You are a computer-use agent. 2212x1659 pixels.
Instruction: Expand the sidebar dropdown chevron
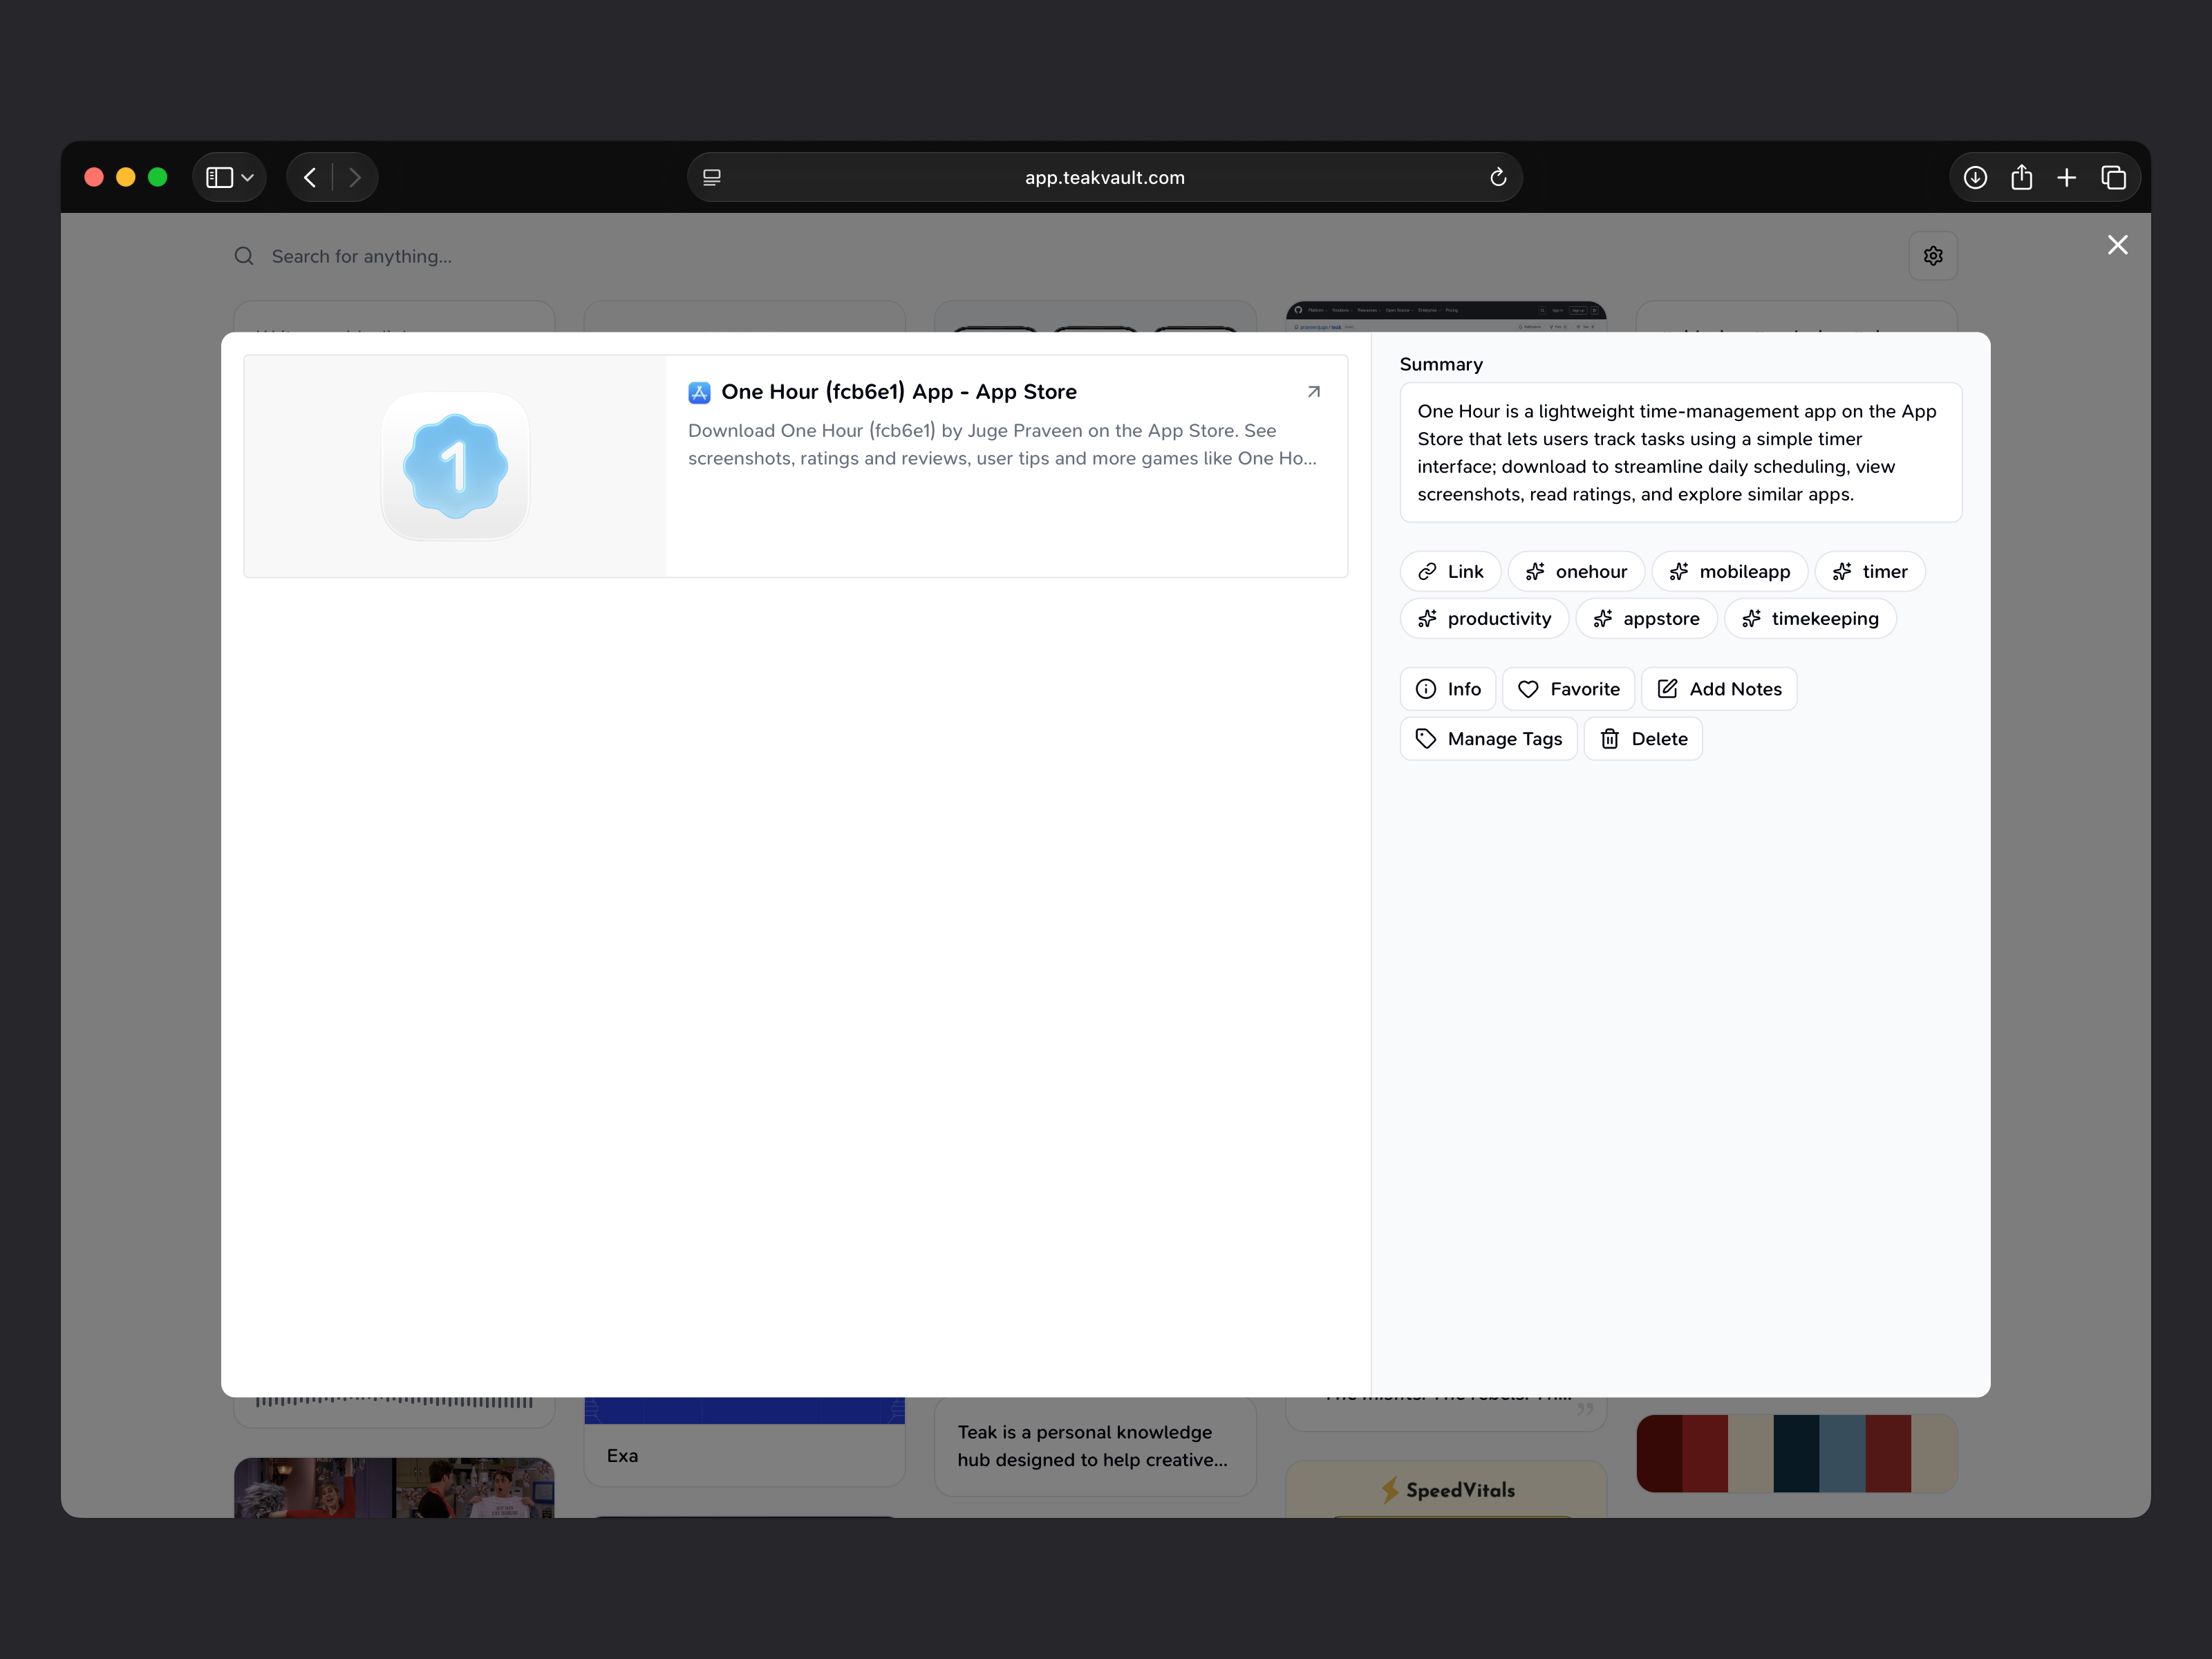pyautogui.click(x=247, y=177)
